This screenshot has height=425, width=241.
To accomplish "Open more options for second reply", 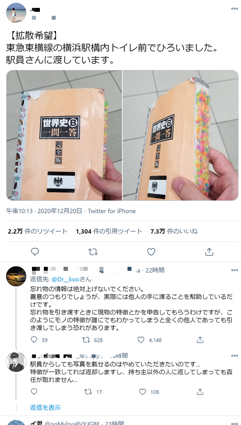I will point(234,355).
